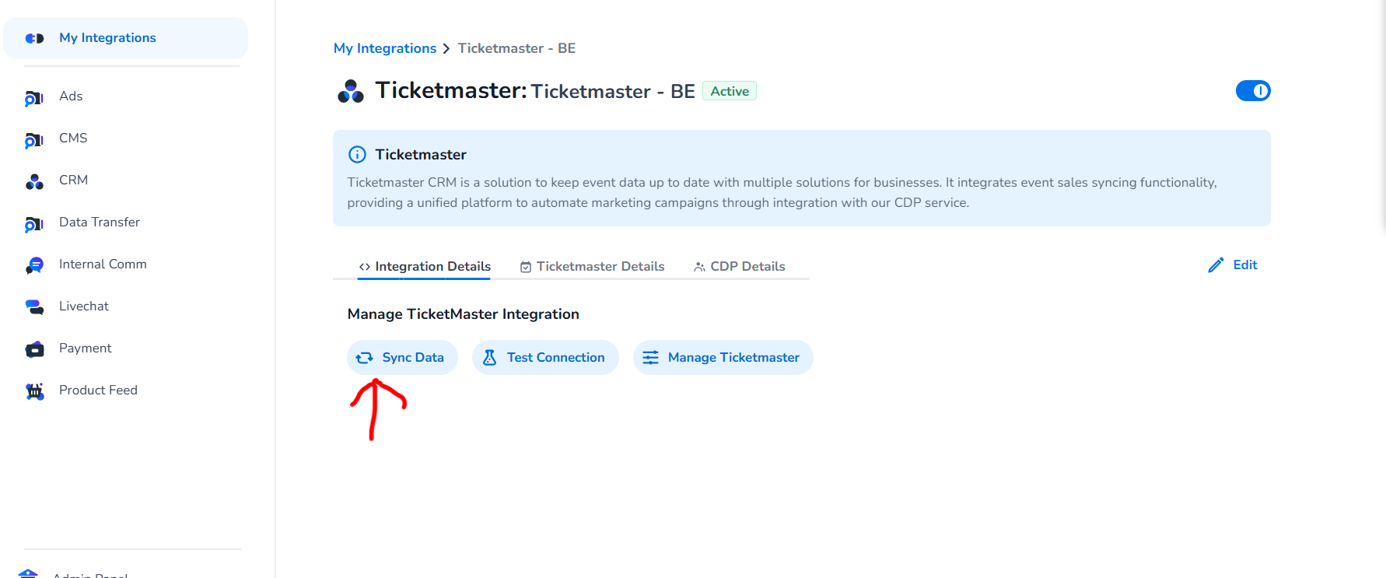This screenshot has height=578, width=1386.
Task: Select My Integrations in the sidebar
Action: (126, 38)
